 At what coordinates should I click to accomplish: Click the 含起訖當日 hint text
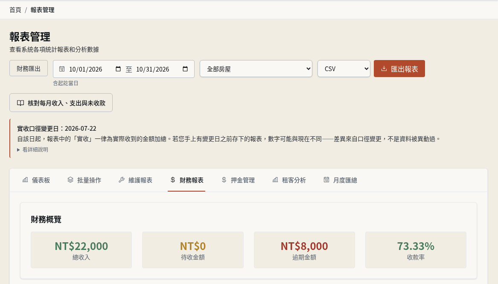coord(65,83)
